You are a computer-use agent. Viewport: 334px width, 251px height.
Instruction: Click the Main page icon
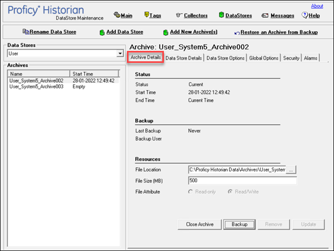coord(117,15)
